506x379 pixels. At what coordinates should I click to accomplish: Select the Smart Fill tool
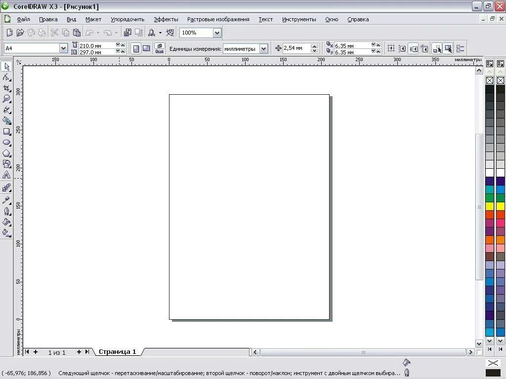pos(6,120)
